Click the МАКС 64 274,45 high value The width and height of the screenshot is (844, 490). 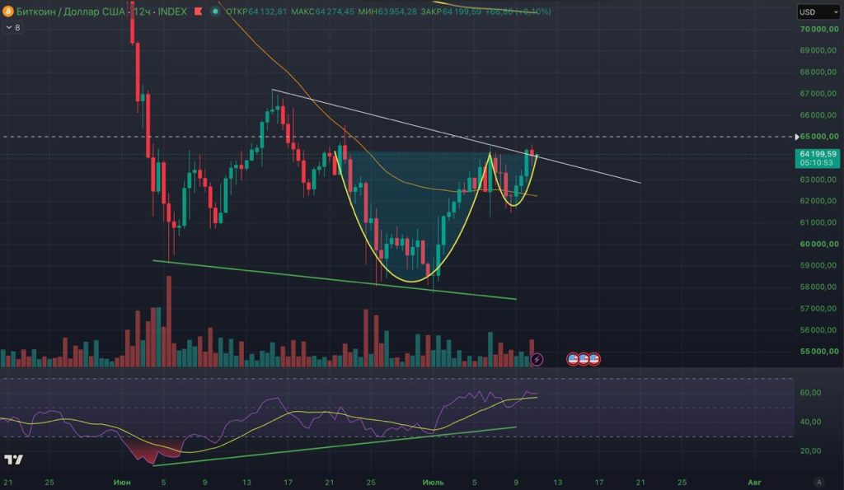322,12
